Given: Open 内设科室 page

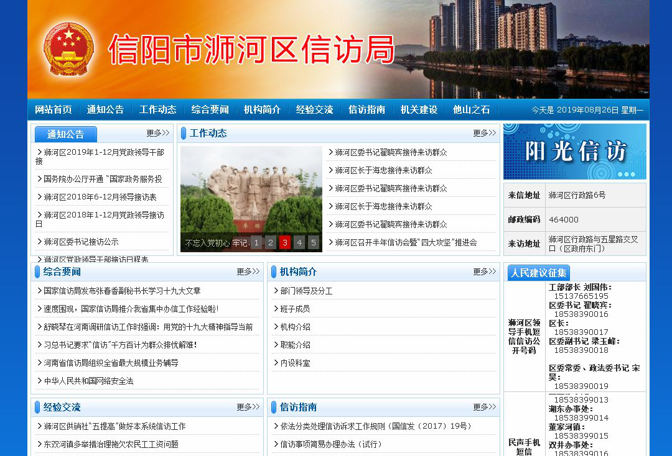Looking at the screenshot, I should [295, 363].
